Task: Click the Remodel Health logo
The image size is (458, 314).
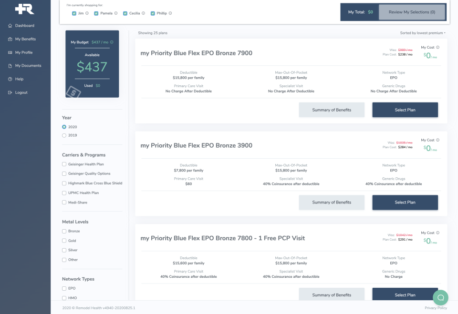Action: point(25,9)
